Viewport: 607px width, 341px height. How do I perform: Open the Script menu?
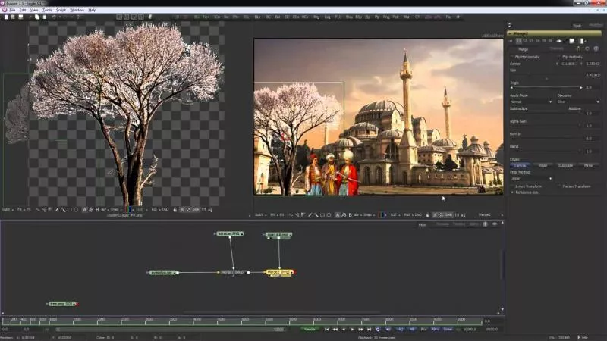pos(60,10)
